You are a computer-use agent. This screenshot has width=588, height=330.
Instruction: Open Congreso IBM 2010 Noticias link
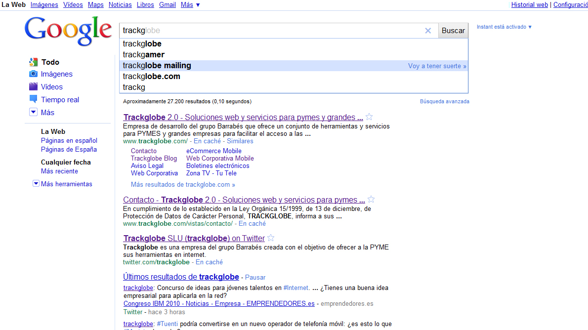[x=219, y=304]
